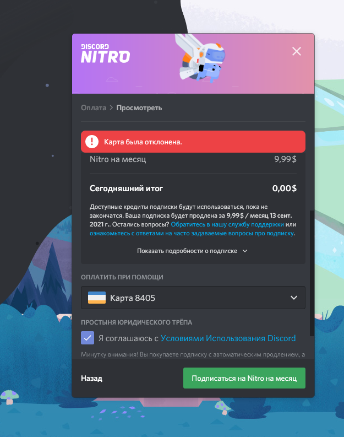Click the Минутку внимания auto-renewal notice text
This screenshot has width=344, height=437.
point(193,354)
